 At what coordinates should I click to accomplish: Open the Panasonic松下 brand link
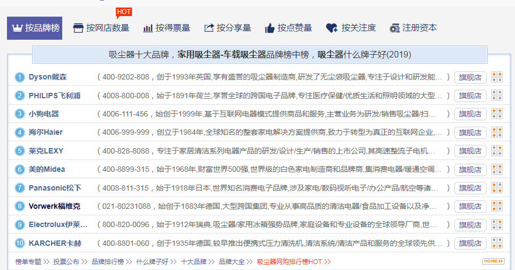tap(55, 188)
